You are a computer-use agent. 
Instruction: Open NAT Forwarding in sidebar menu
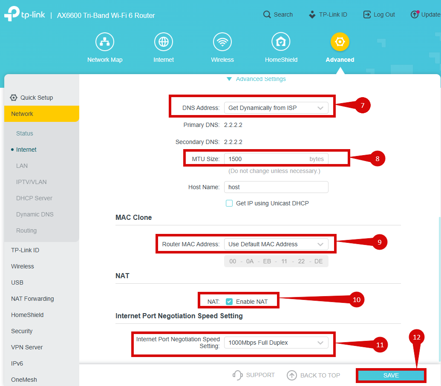click(32, 299)
